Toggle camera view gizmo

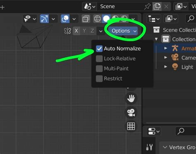click(x=131, y=112)
